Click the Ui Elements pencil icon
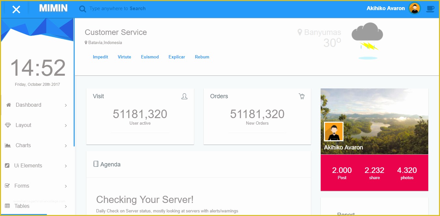The height and width of the screenshot is (216, 440). (x=8, y=165)
